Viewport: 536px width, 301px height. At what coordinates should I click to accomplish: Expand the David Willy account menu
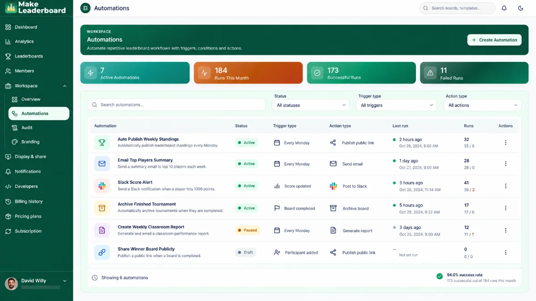tap(65, 281)
